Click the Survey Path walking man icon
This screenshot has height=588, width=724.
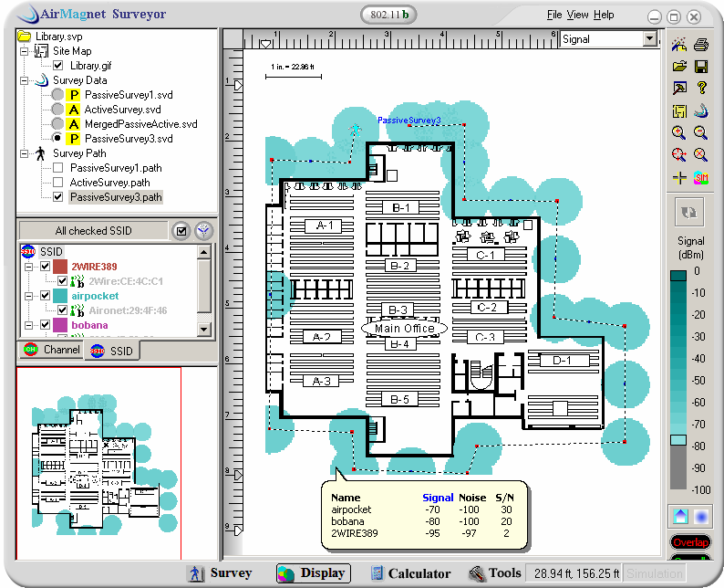point(41,153)
